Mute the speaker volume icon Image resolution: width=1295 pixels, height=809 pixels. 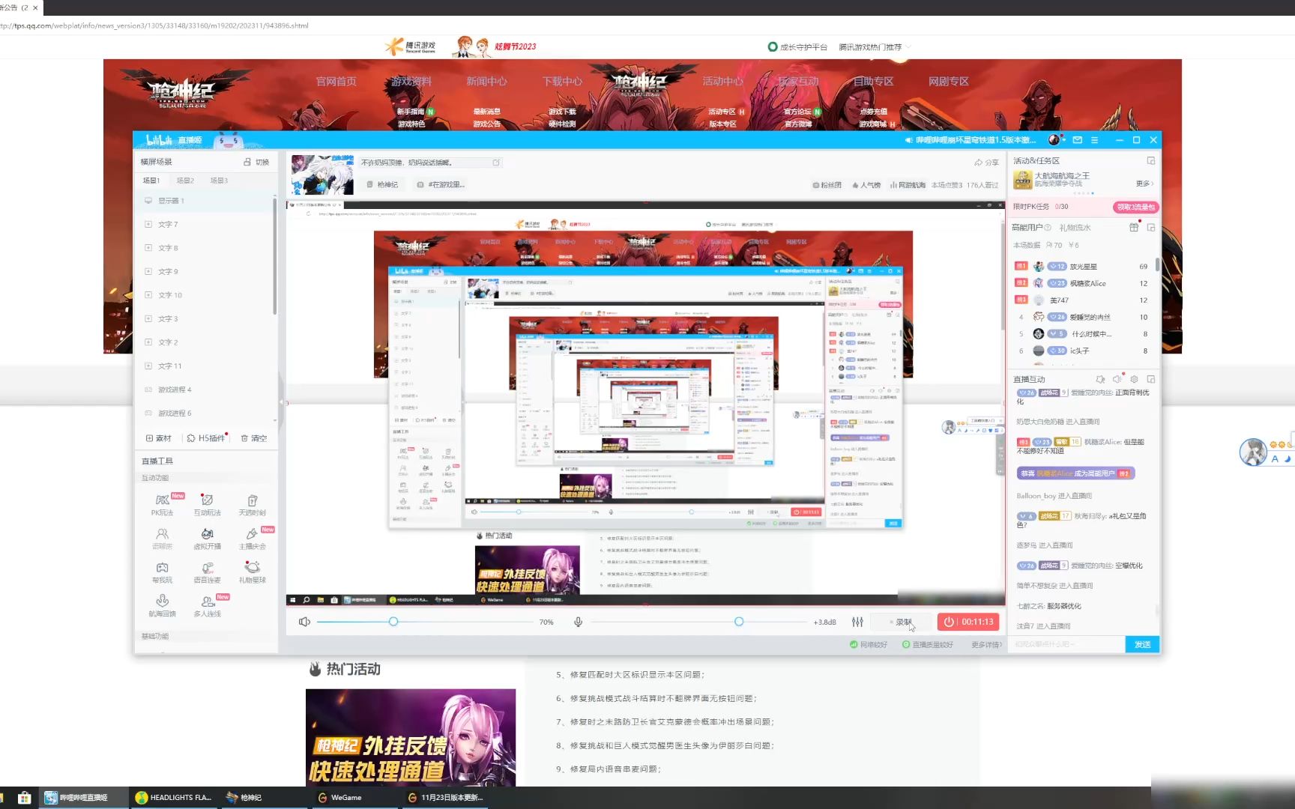click(x=304, y=622)
